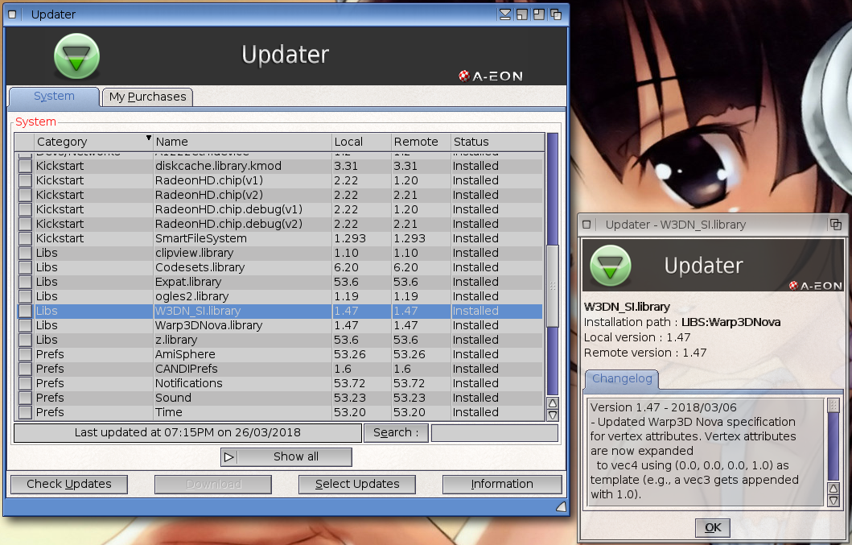Click the close gadget of main Updater window
852x545 pixels.
click(12, 14)
